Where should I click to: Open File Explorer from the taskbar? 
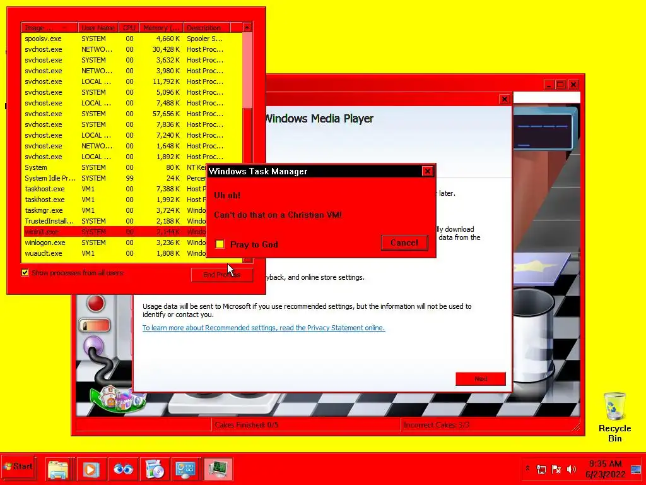tap(59, 469)
